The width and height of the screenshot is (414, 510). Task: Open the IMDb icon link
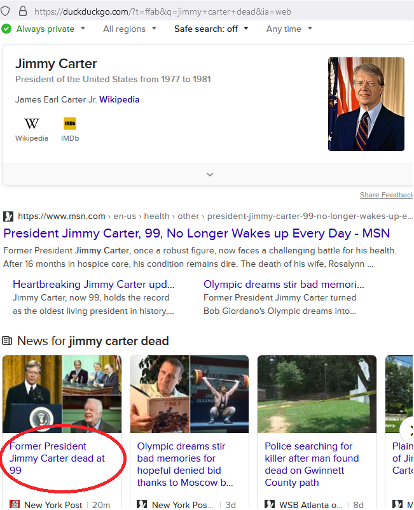point(70,124)
